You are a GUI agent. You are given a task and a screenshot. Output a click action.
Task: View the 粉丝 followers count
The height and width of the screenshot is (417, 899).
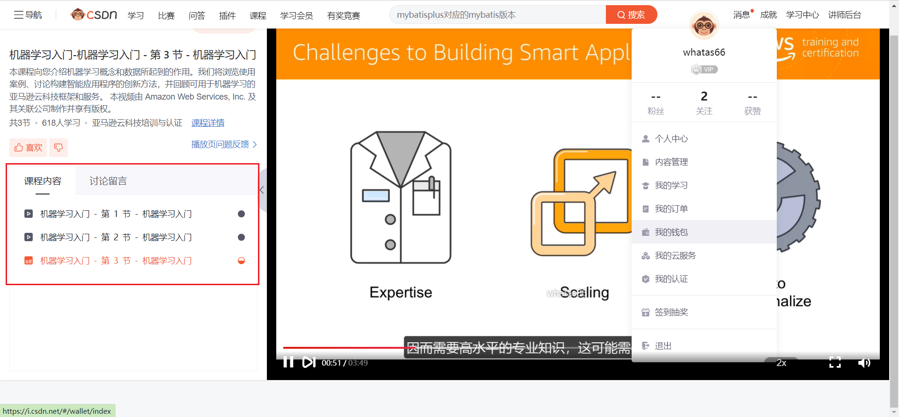[656, 103]
